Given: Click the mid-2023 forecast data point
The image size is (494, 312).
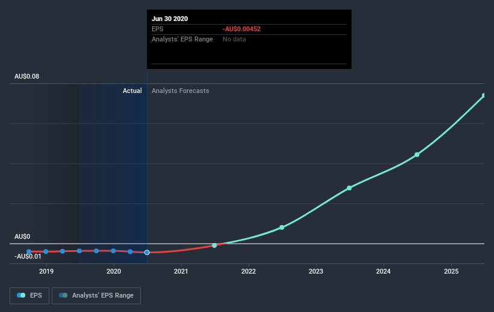Looking at the screenshot, I should click(349, 188).
